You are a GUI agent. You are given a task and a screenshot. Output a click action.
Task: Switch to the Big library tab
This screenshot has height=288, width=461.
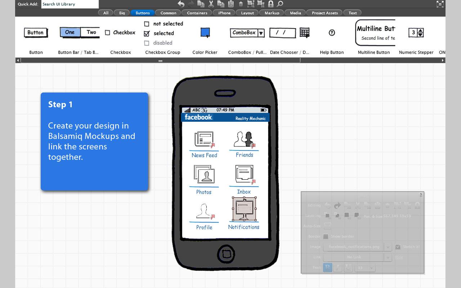point(122,13)
